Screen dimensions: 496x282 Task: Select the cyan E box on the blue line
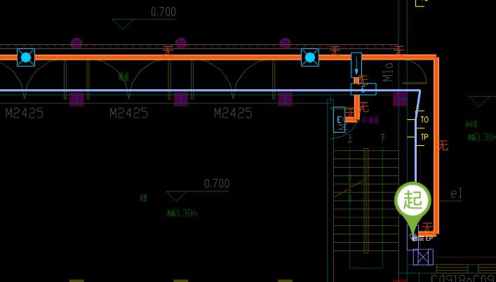click(x=363, y=89)
